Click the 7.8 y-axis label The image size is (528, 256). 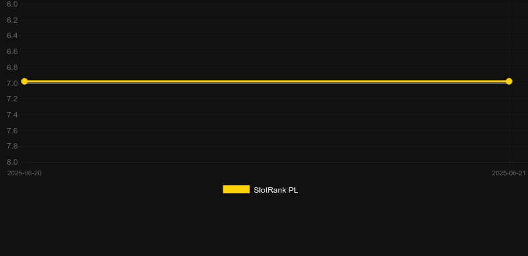tap(12, 146)
